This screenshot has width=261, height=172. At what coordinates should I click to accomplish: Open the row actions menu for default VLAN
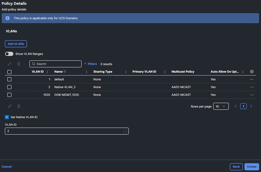[252, 79]
